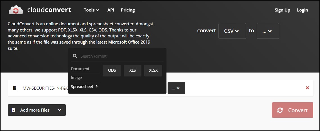The width and height of the screenshot is (320, 131).
Task: Select the Document format category
Action: point(80,69)
